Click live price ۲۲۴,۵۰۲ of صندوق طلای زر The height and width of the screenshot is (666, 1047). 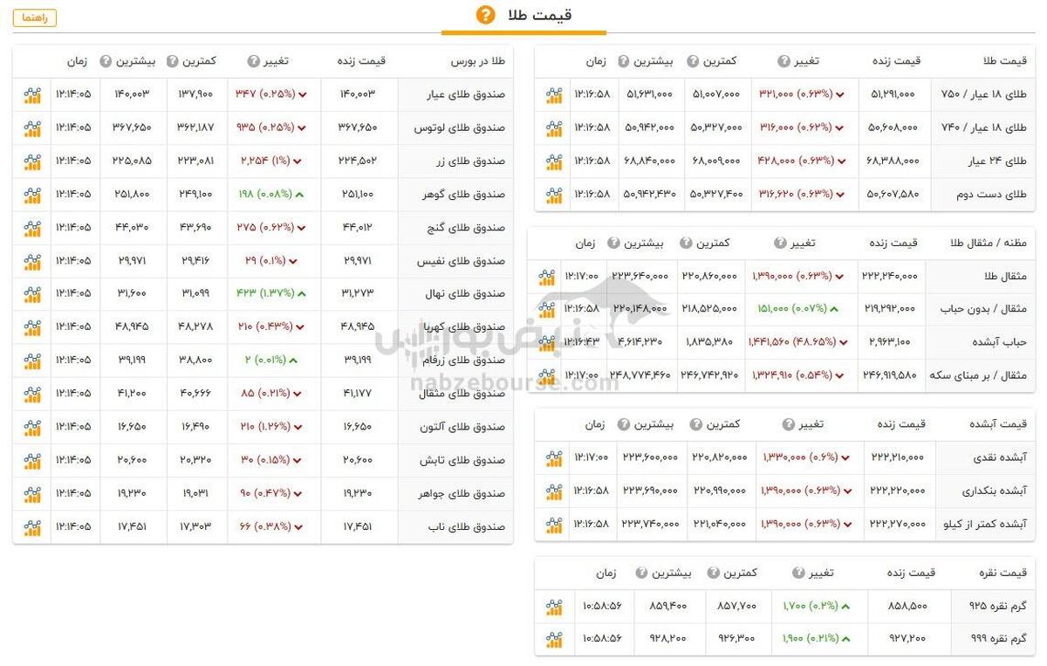(x=357, y=161)
